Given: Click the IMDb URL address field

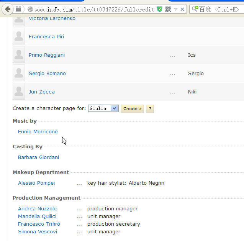Looking at the screenshot, I should [x=94, y=10].
